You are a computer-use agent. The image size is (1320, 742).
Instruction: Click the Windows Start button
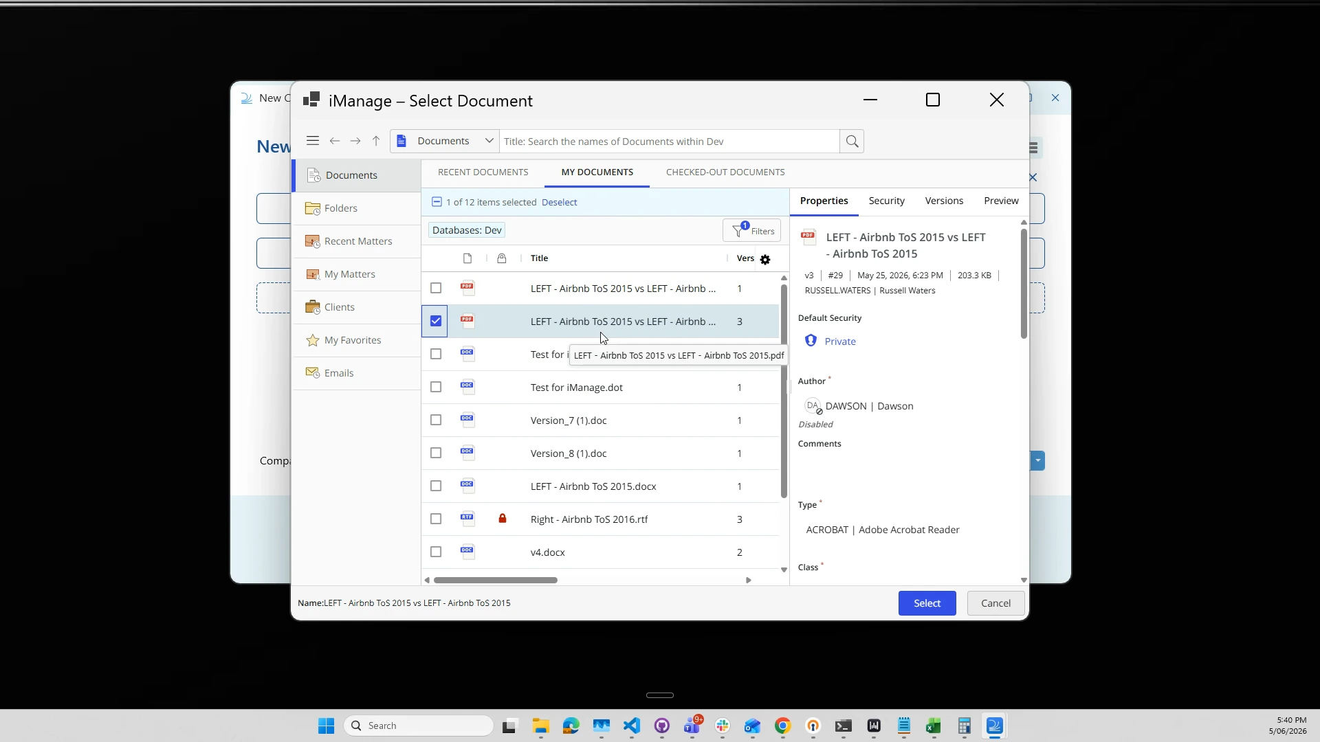click(x=327, y=726)
